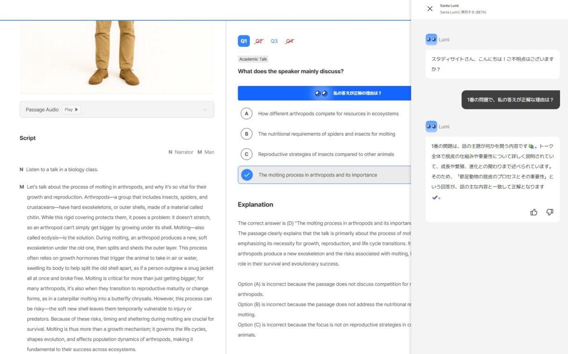Image resolution: width=568 pixels, height=354 pixels.
Task: Click the Lumi avatar above the explanation reply
Action: coord(431,126)
